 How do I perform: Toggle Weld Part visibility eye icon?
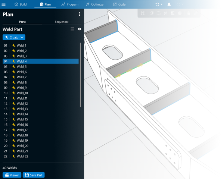pos(79,29)
